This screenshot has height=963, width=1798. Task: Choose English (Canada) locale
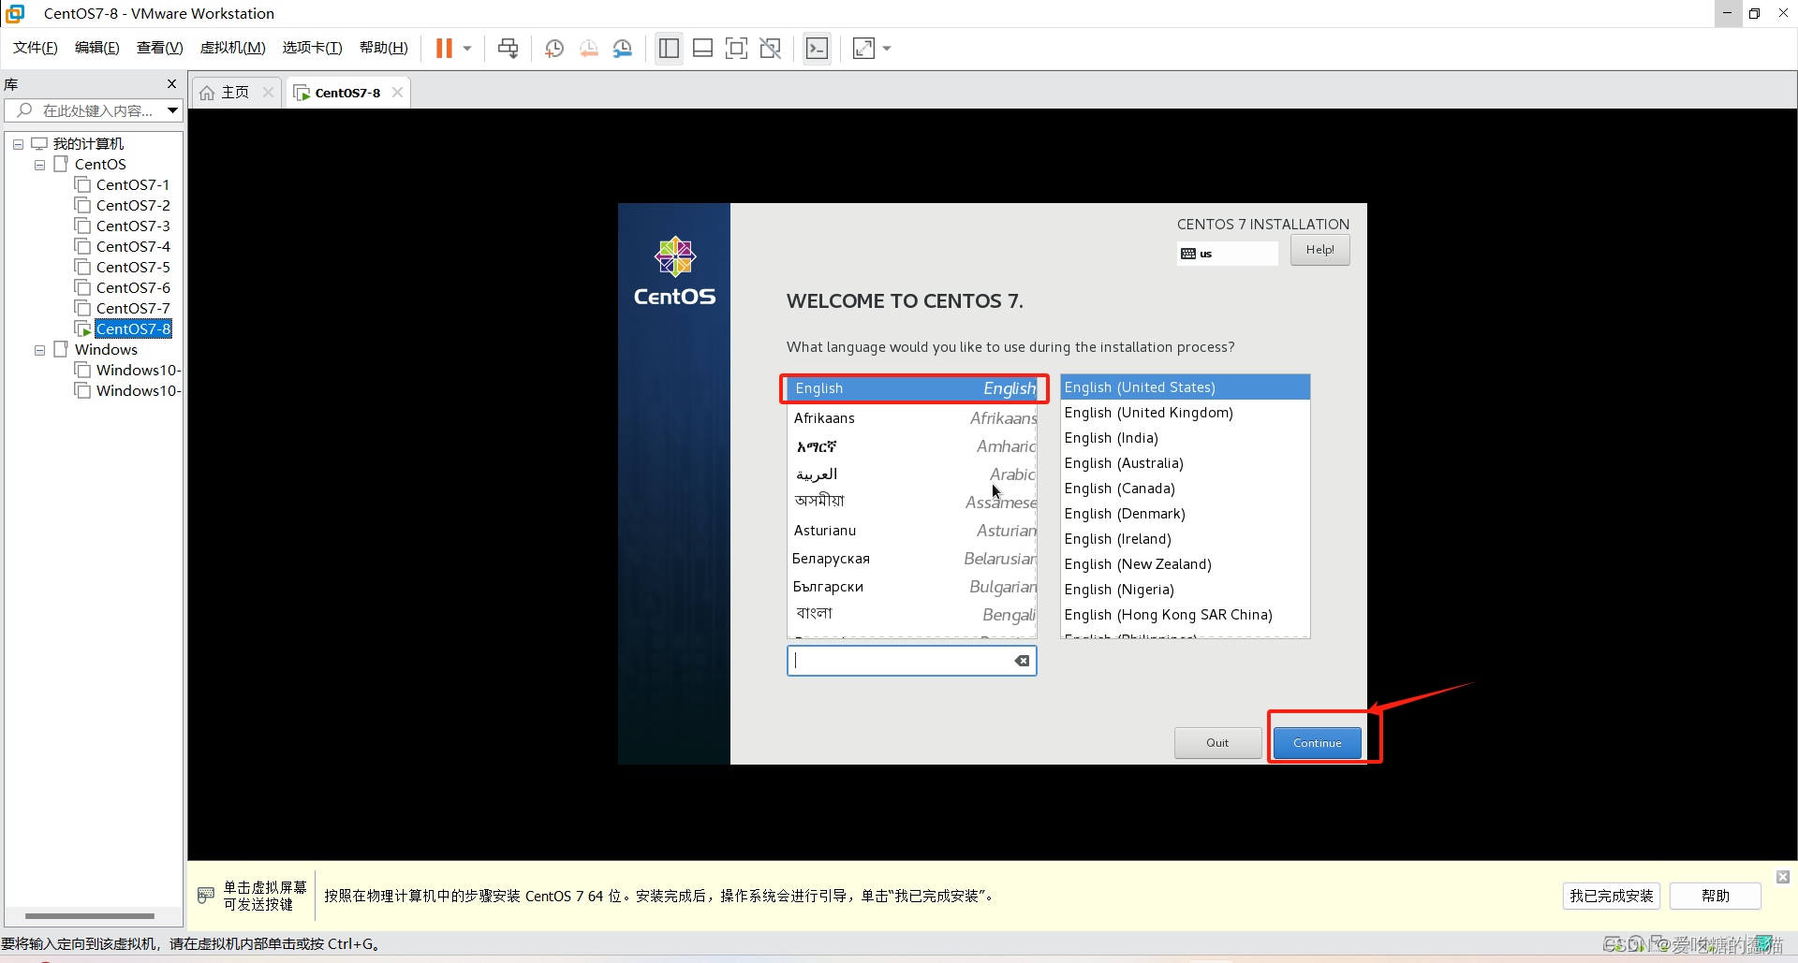[x=1185, y=489]
